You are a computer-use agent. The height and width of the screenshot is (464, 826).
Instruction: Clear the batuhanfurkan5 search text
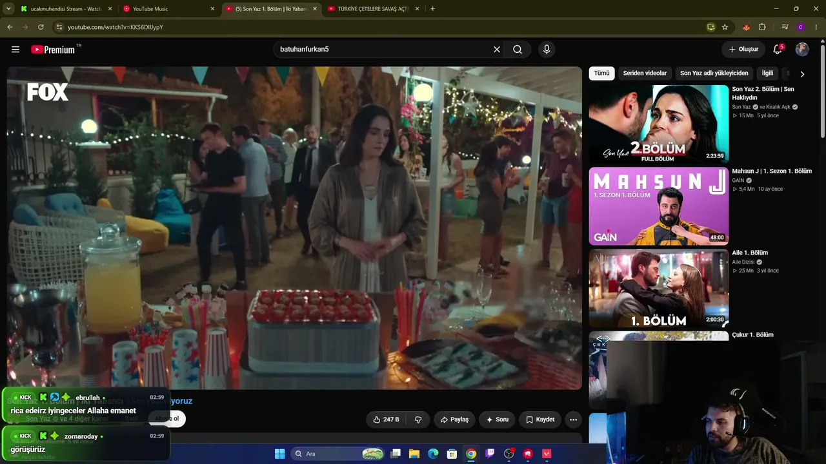[x=497, y=50]
